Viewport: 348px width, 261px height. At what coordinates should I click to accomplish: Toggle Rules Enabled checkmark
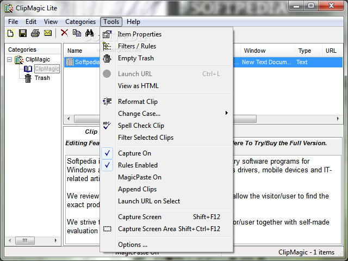107,165
